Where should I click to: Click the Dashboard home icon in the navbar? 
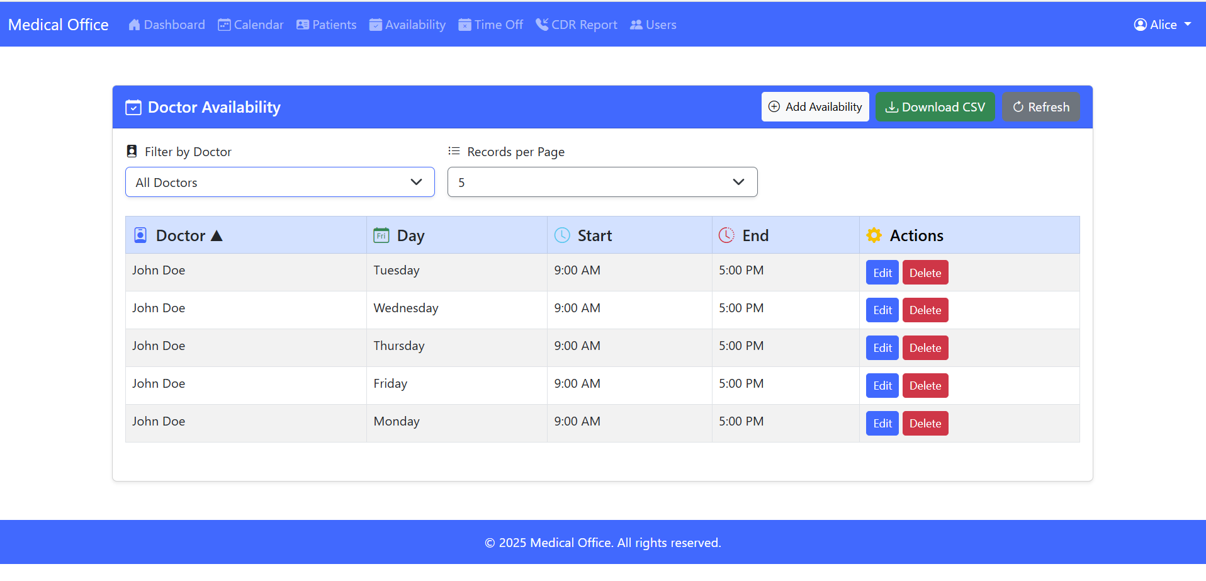click(x=134, y=25)
